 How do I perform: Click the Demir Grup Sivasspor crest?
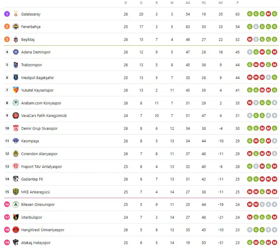point(16,128)
